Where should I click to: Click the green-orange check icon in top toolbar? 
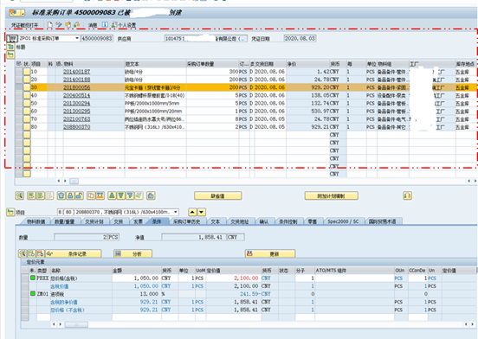click(x=76, y=25)
